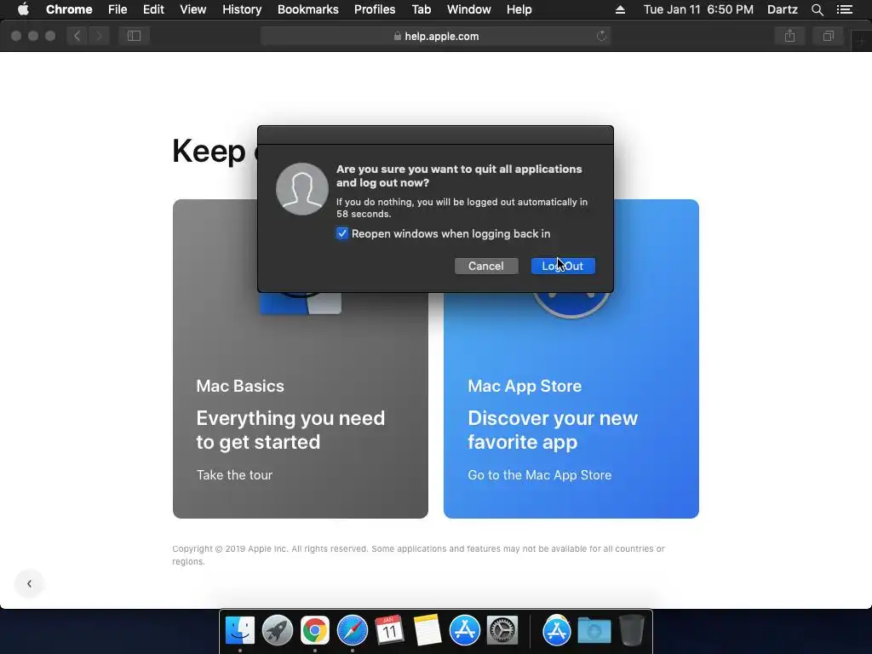The width and height of the screenshot is (872, 654).
Task: Open the Chrome application menu
Action: (69, 9)
